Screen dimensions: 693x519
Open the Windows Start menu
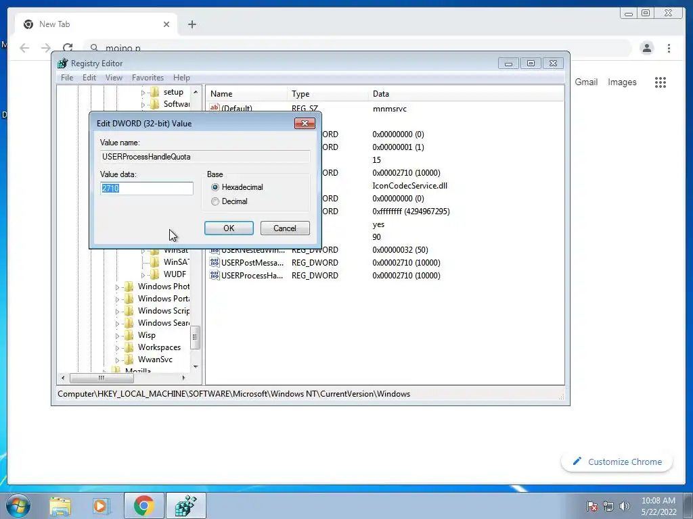pos(18,505)
